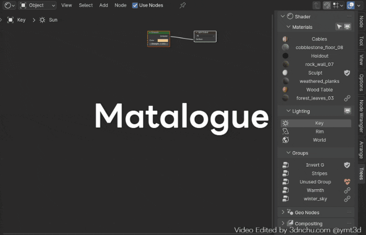Switch to the Options sidebar tab
366x235 pixels.
click(361, 82)
